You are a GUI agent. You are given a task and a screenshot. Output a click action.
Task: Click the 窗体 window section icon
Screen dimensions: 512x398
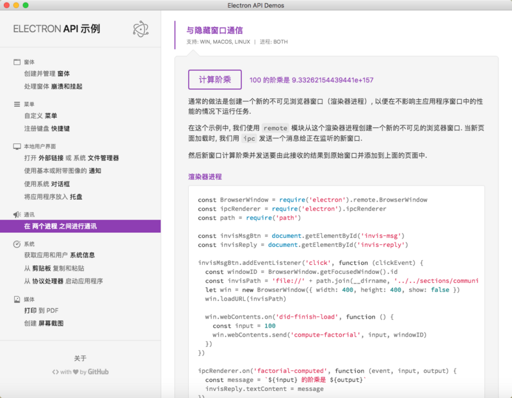coord(17,62)
